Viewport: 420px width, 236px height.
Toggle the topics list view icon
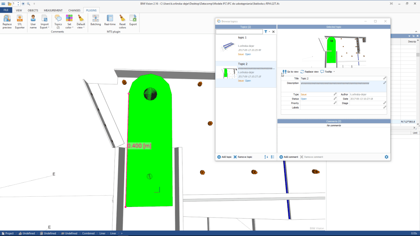(x=273, y=157)
